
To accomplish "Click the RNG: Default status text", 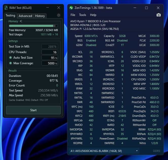I will tap(32, 100).
